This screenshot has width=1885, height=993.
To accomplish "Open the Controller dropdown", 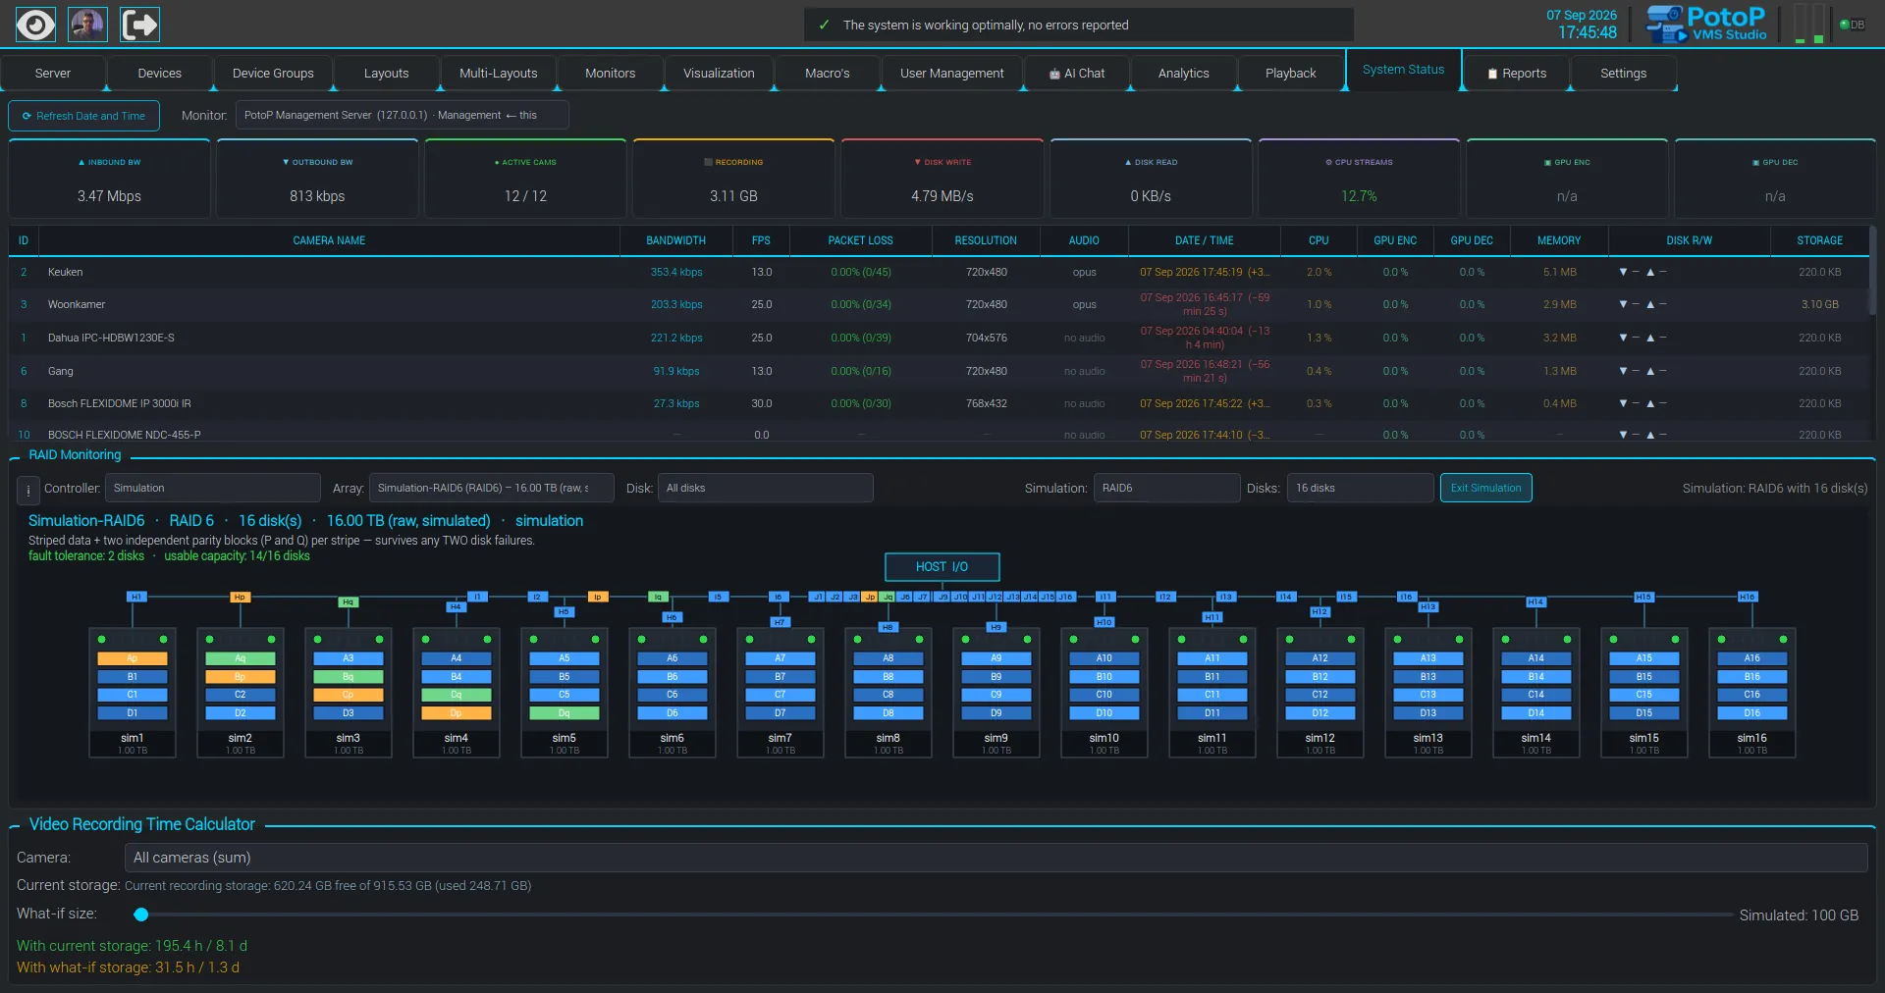I will tap(213, 488).
